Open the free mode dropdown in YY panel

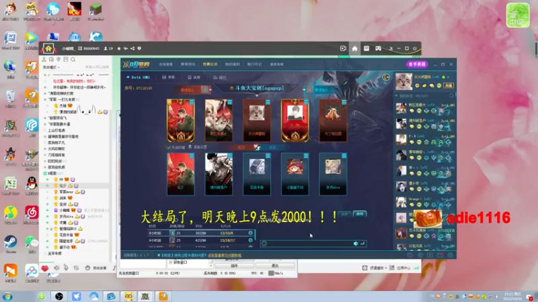point(52,67)
